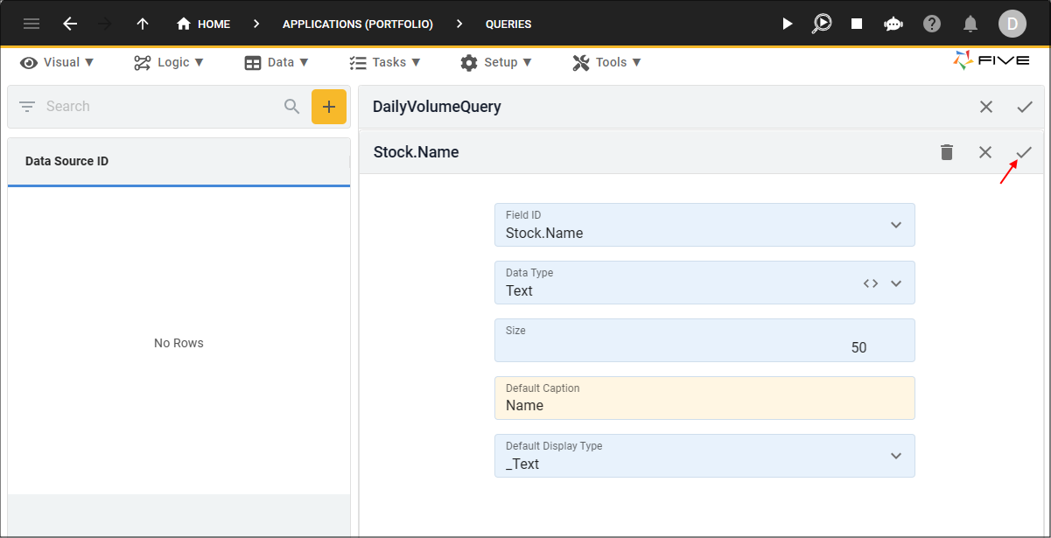Open the user avatar D menu
This screenshot has width=1051, height=538.
point(1012,24)
